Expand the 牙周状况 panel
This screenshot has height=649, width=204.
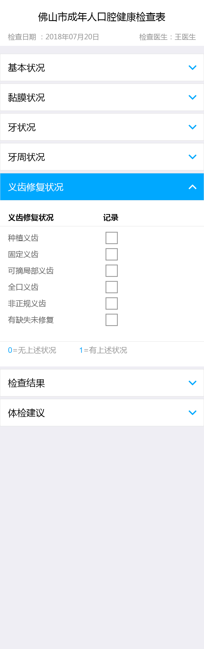point(26,157)
